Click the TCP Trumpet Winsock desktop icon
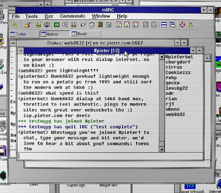The width and height of the screenshot is (221, 193). pos(190,186)
